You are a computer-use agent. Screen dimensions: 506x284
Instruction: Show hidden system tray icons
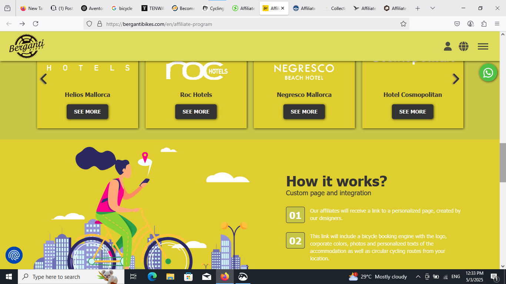(x=418, y=277)
